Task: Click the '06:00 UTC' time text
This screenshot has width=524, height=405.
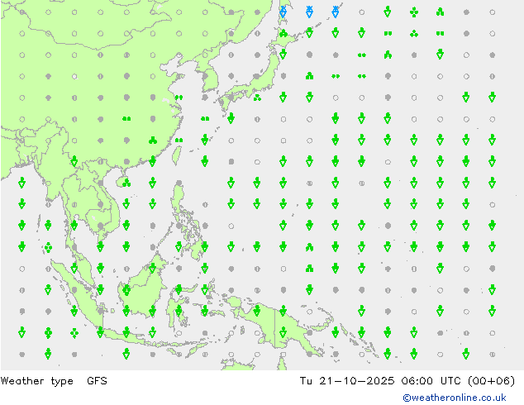Action: [x=431, y=381]
